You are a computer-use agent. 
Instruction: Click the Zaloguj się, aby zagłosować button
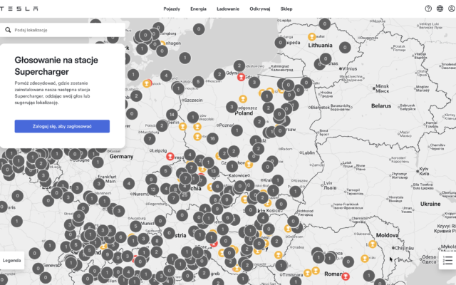coord(62,126)
